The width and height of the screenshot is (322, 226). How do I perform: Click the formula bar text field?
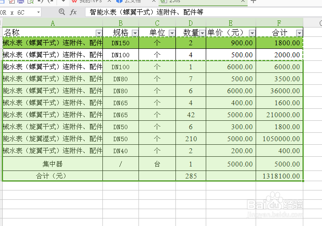tap(203, 12)
